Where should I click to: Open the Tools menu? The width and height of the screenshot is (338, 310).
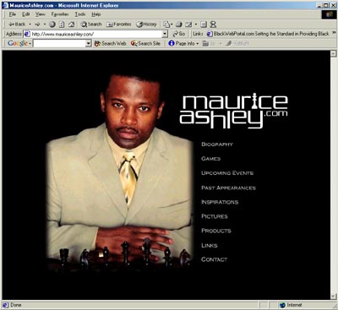coord(80,14)
